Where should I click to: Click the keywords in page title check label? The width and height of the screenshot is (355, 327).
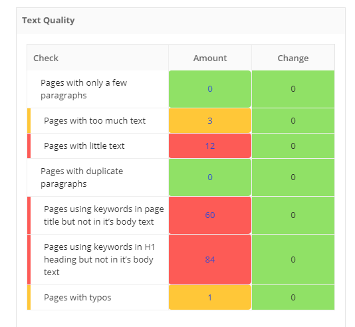click(x=104, y=215)
